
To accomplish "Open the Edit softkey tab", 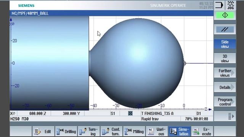I will (43, 132).
